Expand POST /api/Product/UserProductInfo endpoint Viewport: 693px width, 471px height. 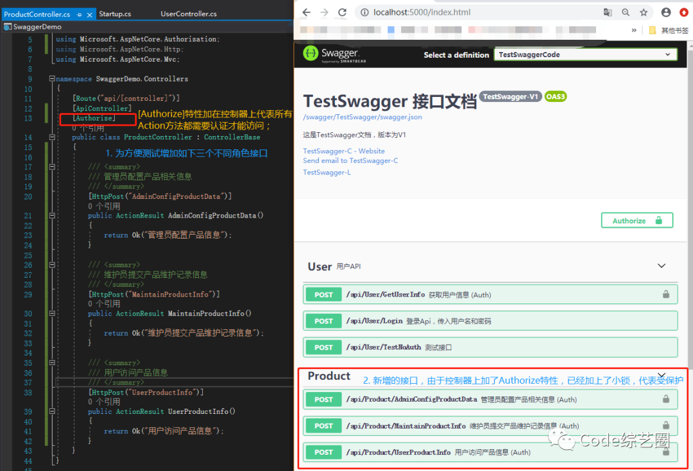click(490, 452)
